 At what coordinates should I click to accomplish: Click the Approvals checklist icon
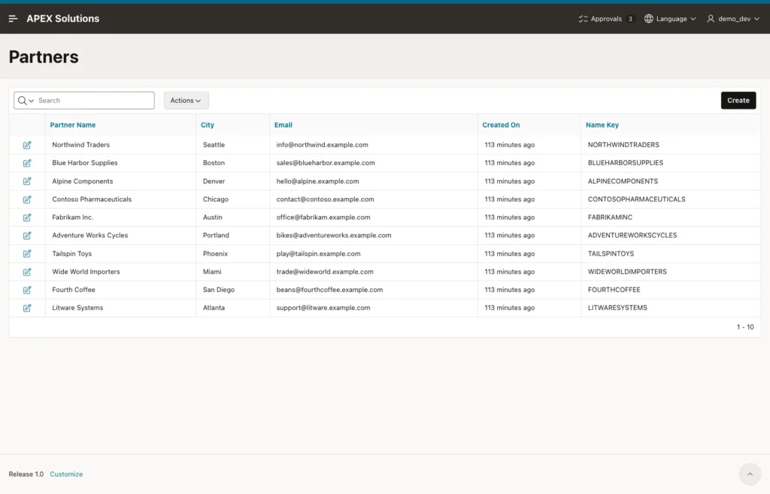pyautogui.click(x=583, y=19)
